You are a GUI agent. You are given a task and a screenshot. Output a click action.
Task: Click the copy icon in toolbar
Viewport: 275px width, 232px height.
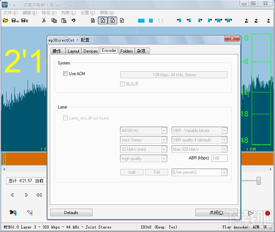pyautogui.click(x=54, y=20)
